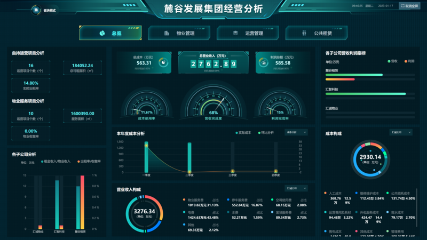Open the 公共租赁 tab
The width and height of the screenshot is (427, 240).
point(317,33)
